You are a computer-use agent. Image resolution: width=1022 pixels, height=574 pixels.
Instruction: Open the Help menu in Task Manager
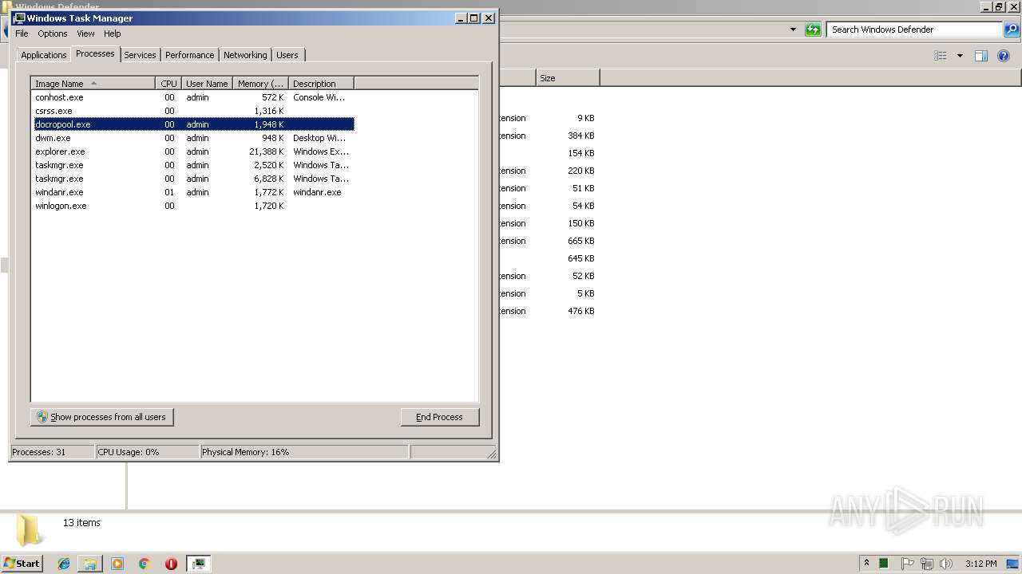[113, 33]
